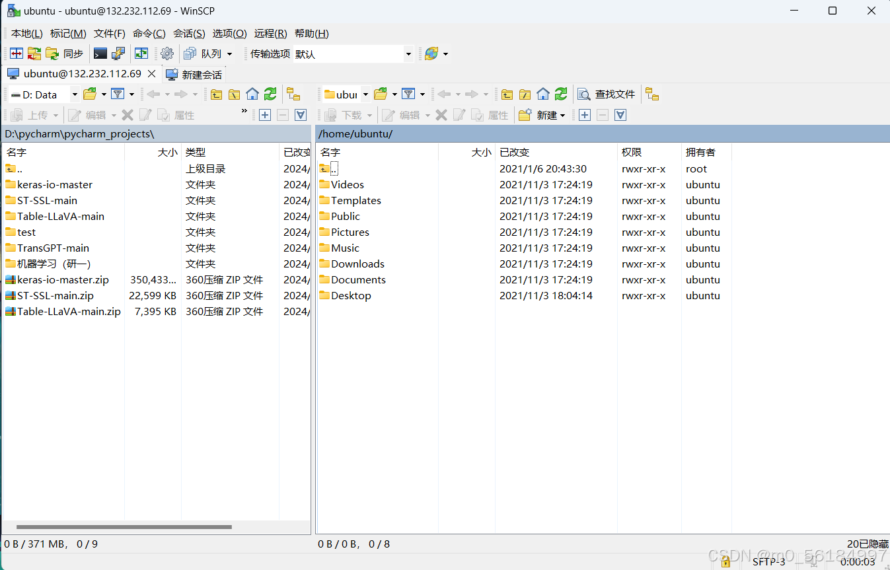The width and height of the screenshot is (890, 570).
Task: Click the 新建 new button
Action: click(x=542, y=115)
